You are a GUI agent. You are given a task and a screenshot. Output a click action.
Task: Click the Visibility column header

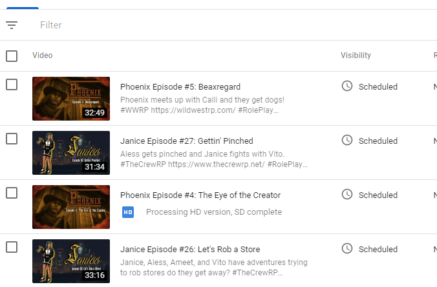tap(356, 55)
